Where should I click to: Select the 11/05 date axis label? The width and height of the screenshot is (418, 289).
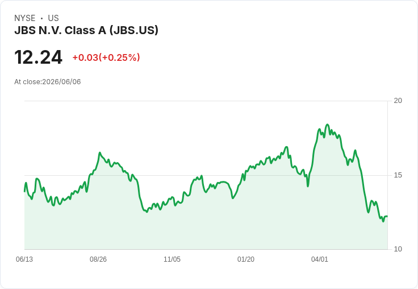[x=172, y=259]
